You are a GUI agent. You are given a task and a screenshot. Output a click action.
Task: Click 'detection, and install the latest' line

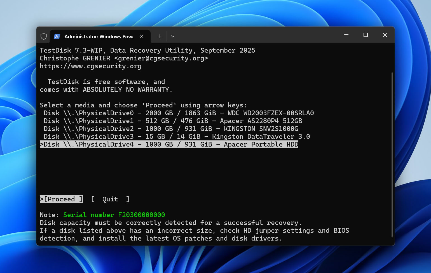(x=161, y=238)
